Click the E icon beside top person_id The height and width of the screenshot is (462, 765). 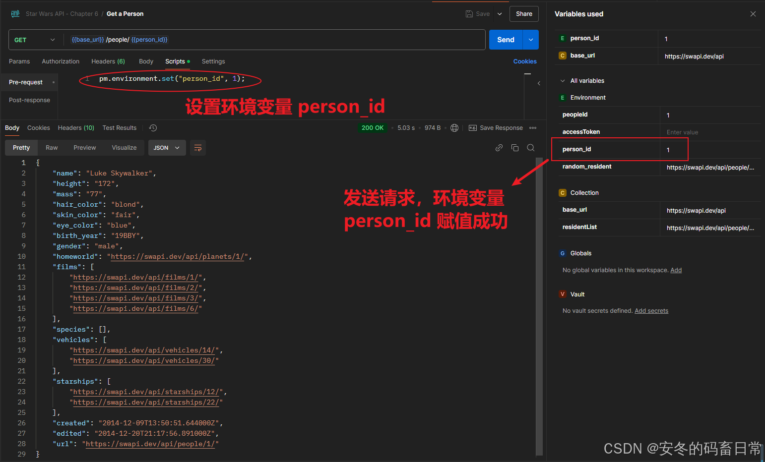tap(563, 38)
